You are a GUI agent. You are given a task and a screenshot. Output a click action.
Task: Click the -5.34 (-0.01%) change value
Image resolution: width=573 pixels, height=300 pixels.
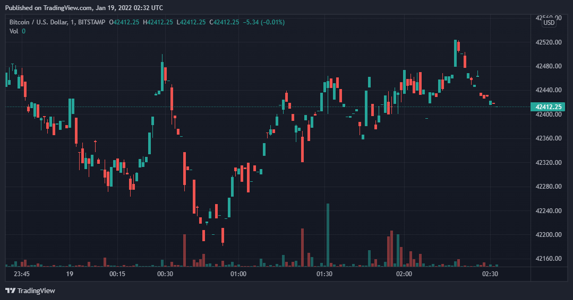(263, 22)
